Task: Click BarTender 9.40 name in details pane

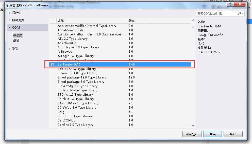Action: click(210, 26)
